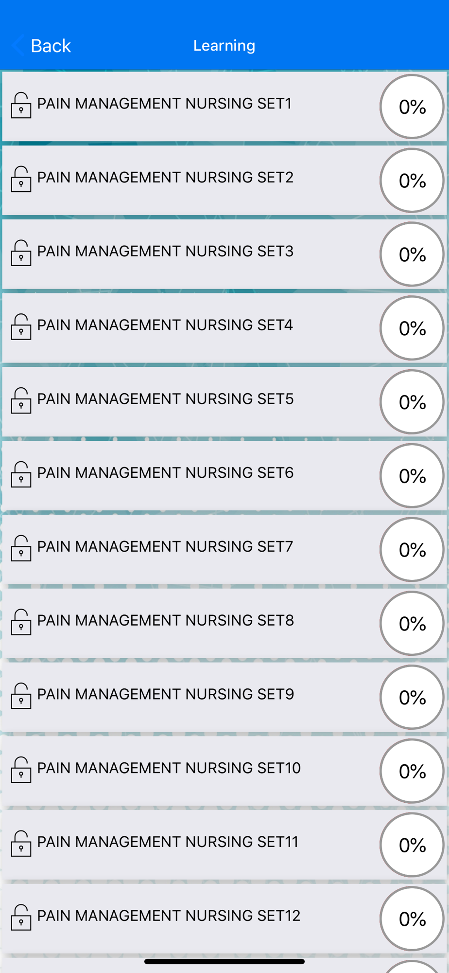Click the 0% progress circle for SET8
The image size is (449, 973).
412,623
